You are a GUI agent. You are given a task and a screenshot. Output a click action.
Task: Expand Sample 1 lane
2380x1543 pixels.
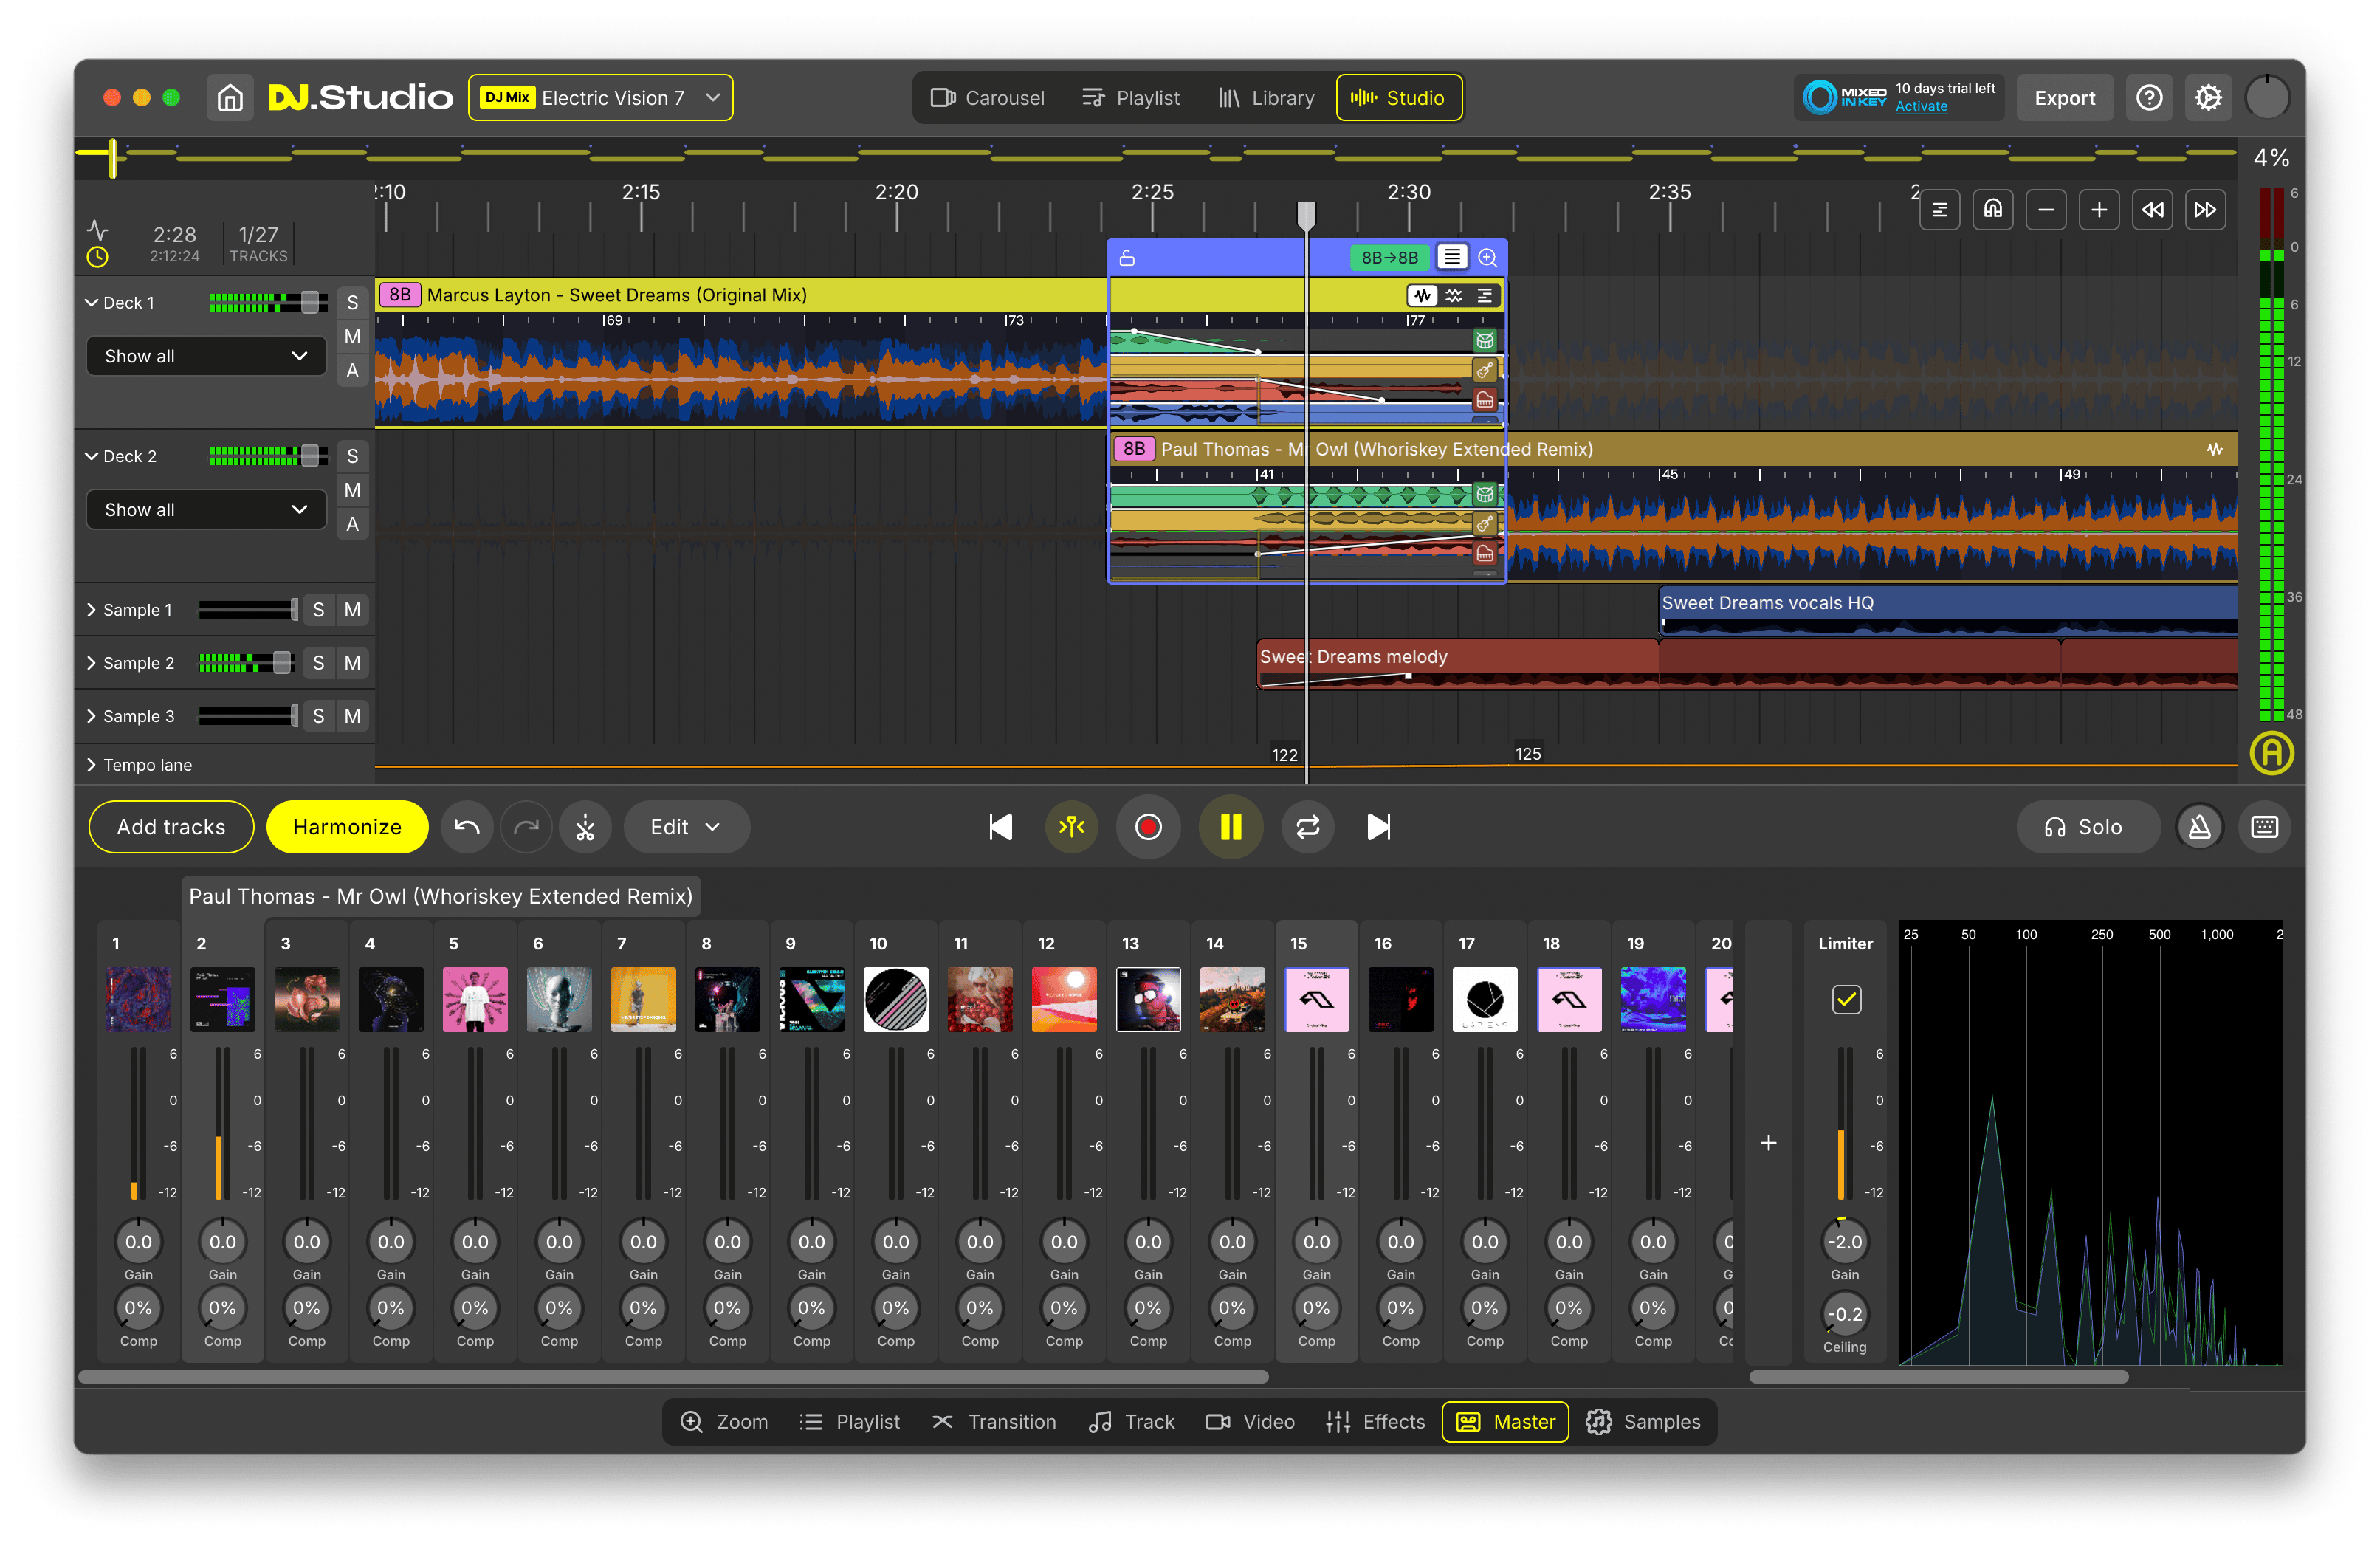(x=91, y=610)
